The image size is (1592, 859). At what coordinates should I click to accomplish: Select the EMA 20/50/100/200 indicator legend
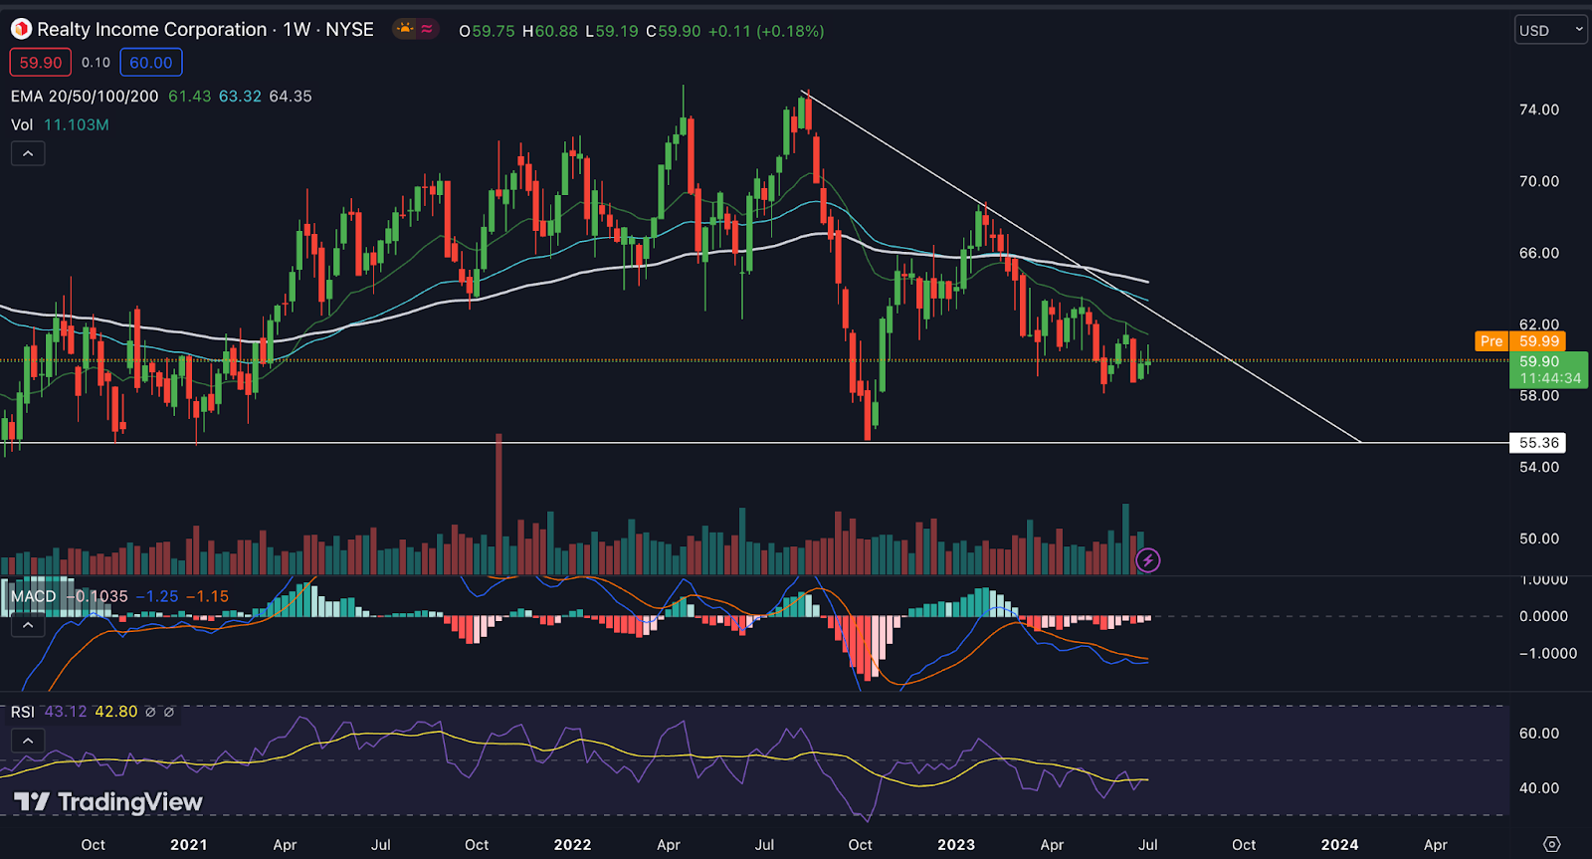click(85, 97)
